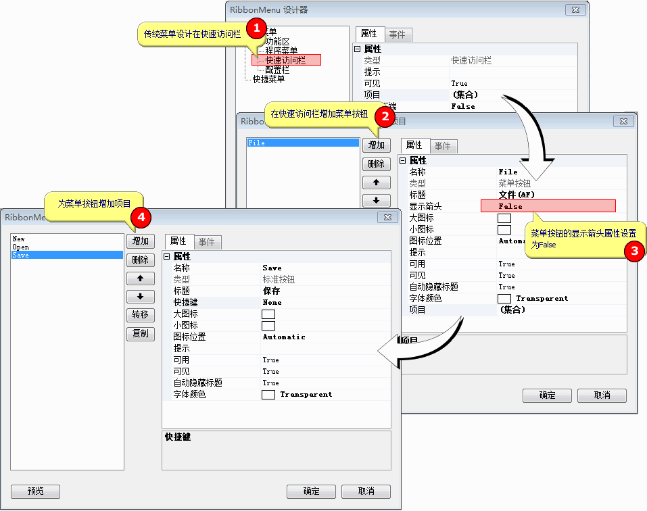
Task: Click the down arrow button beside the New/Open/Save list
Action: [140, 297]
